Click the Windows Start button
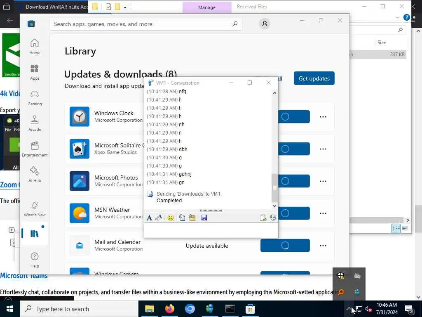The width and height of the screenshot is (422, 317). 10,309
